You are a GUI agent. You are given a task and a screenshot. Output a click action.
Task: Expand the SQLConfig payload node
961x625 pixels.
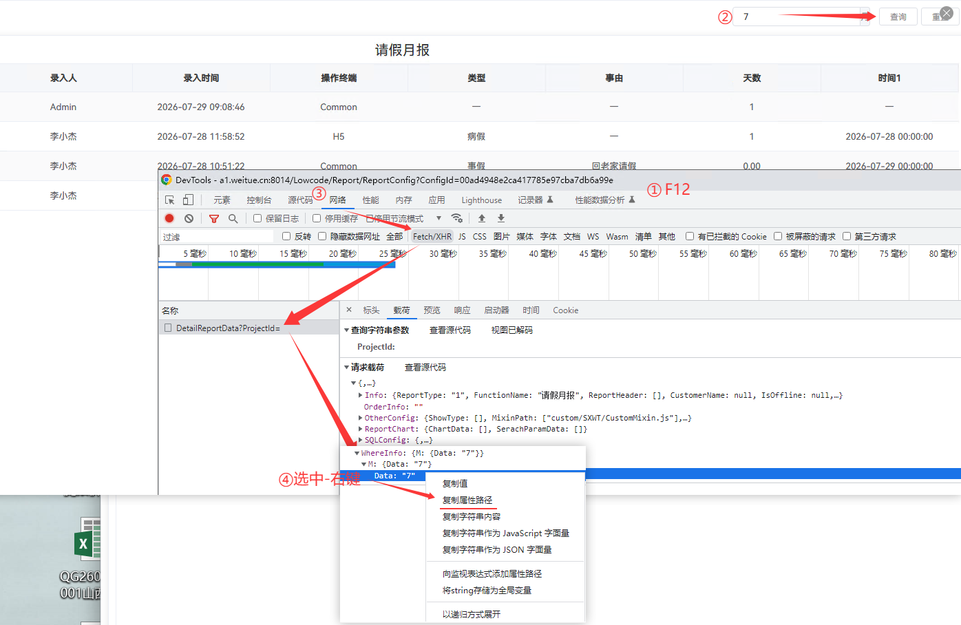tap(361, 440)
